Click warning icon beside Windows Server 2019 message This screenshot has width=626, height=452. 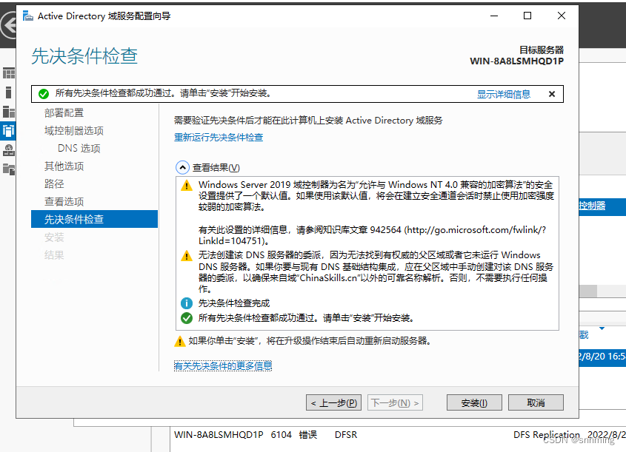[x=187, y=186]
